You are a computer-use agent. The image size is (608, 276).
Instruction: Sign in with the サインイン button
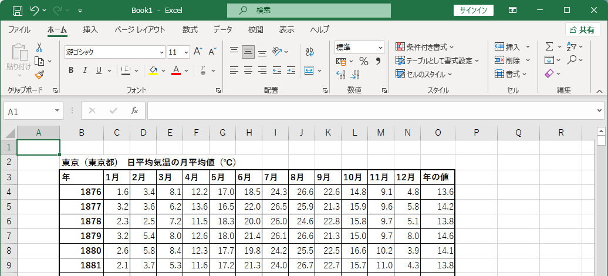click(x=474, y=11)
